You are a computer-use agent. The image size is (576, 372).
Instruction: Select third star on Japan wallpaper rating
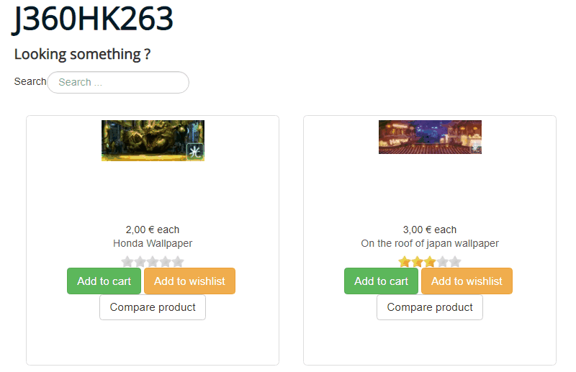click(430, 261)
